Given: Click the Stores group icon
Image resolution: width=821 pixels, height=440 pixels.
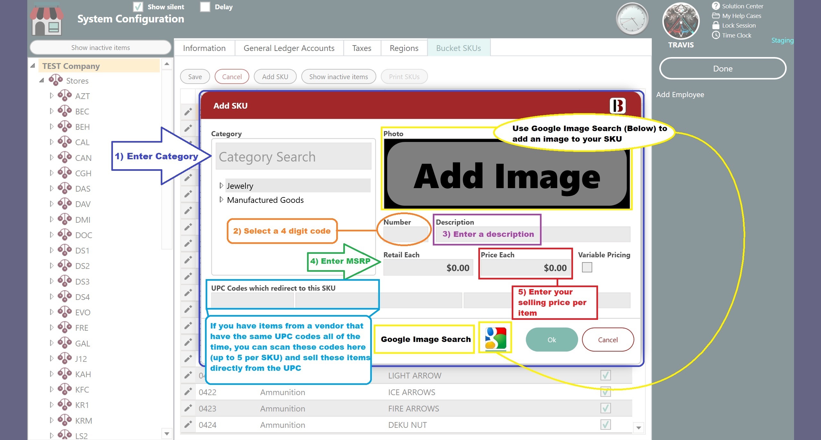Looking at the screenshot, I should click(56, 80).
